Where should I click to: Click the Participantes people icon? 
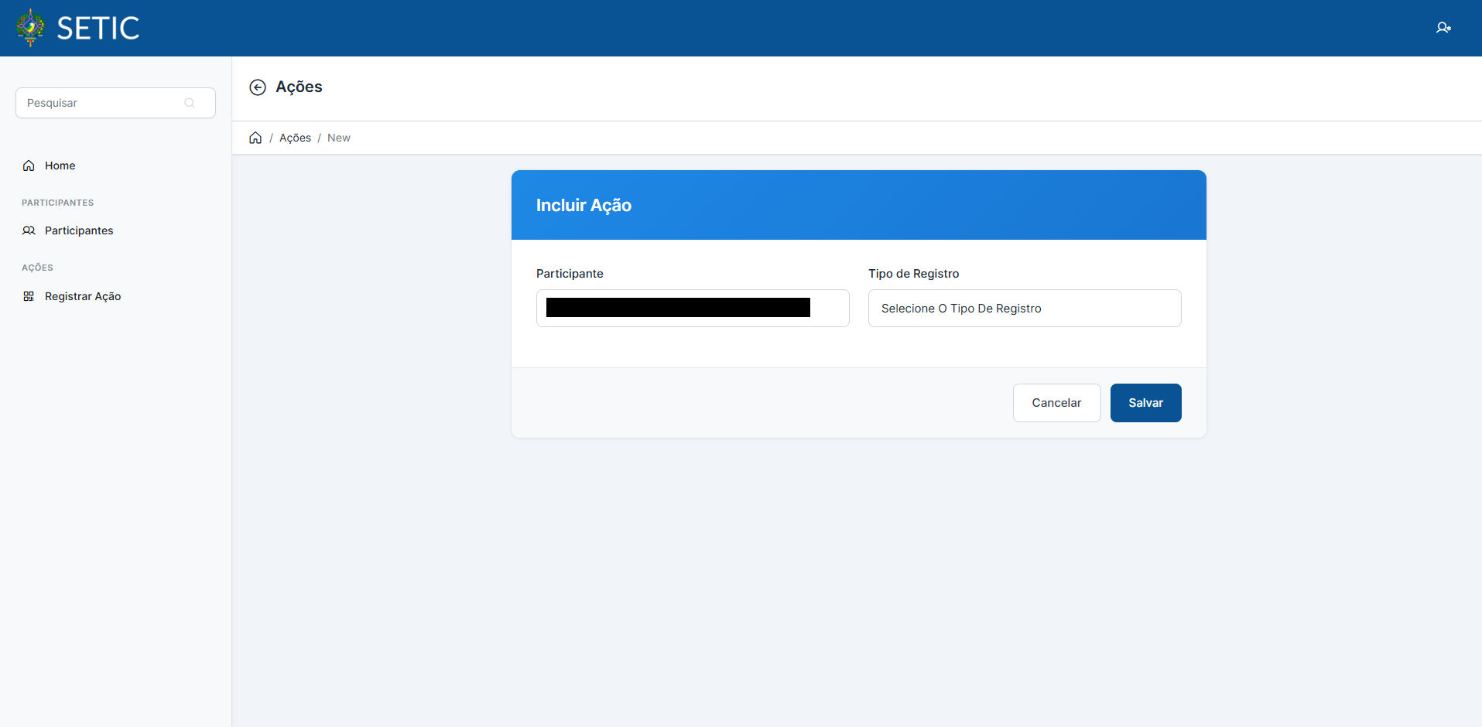coord(29,230)
